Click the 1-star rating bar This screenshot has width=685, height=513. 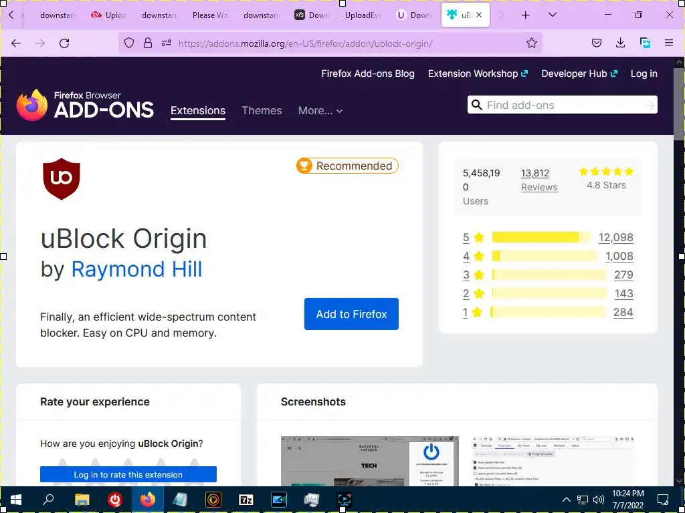point(549,313)
